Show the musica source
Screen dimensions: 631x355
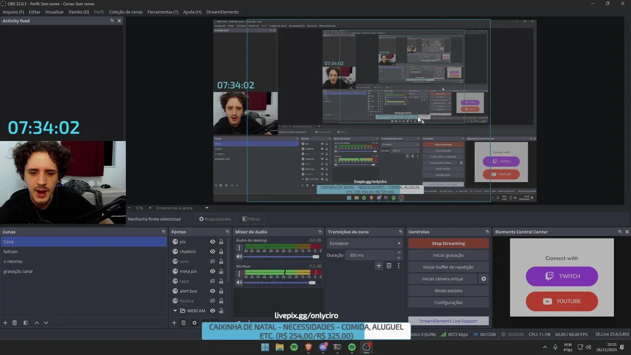coord(212,301)
